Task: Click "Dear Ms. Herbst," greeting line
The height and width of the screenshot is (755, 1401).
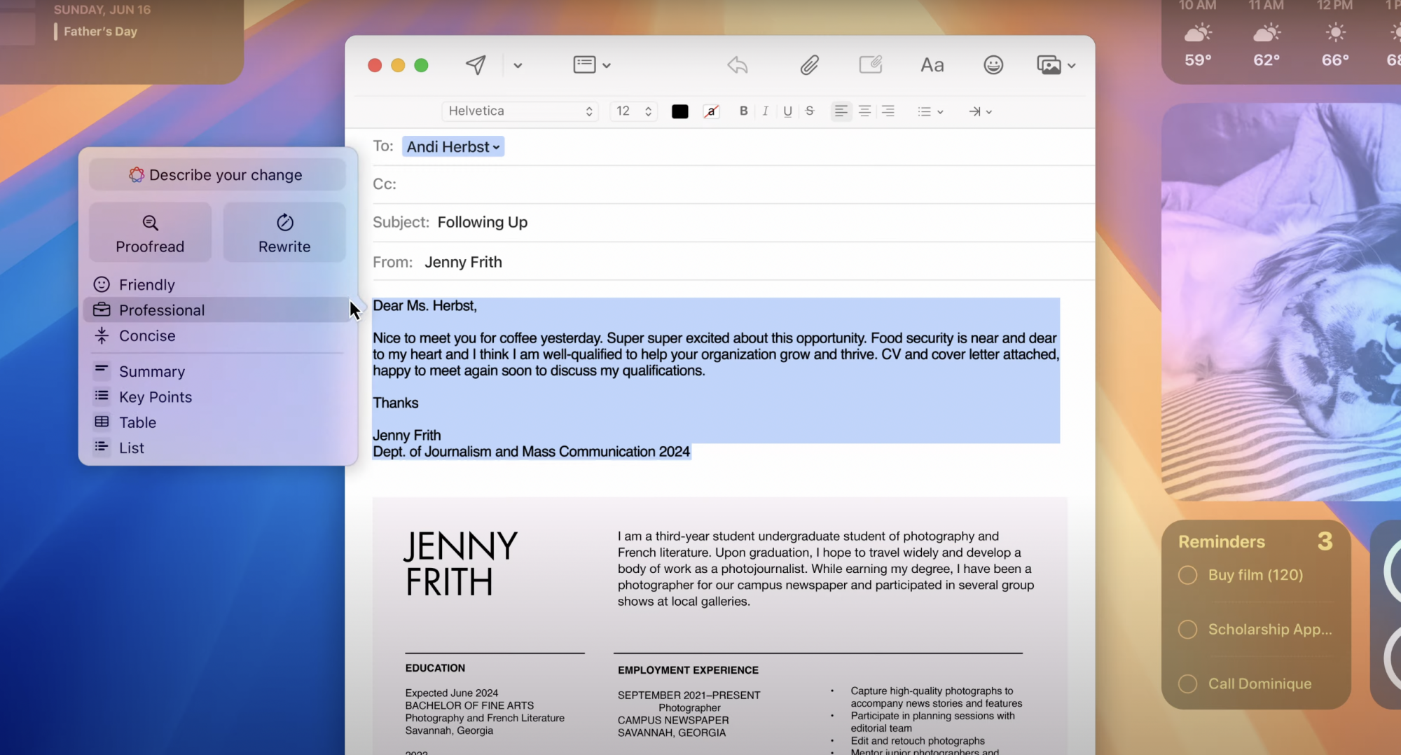Action: (425, 305)
